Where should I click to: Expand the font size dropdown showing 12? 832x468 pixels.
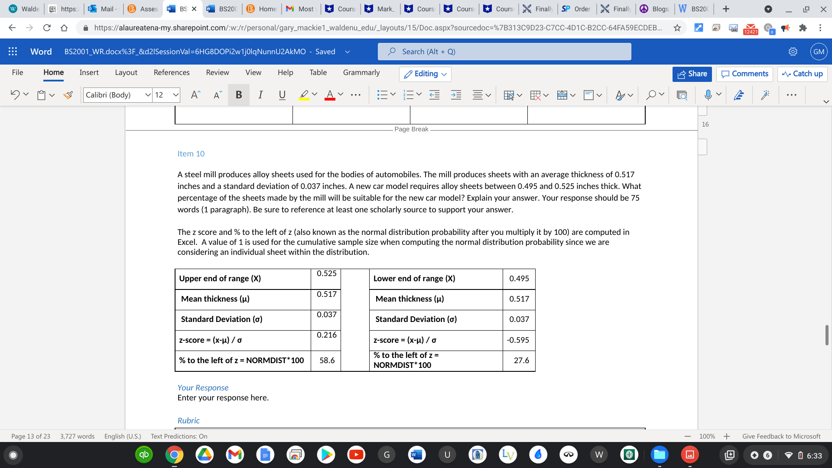point(175,95)
